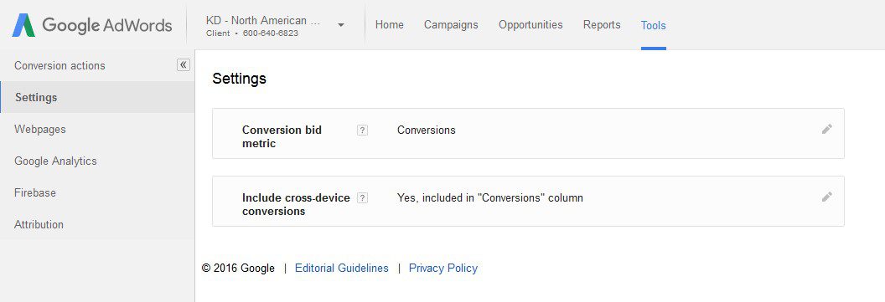The height and width of the screenshot is (302, 885).
Task: Edit Conversion bid metric with the pencil icon
Action: [x=827, y=130]
